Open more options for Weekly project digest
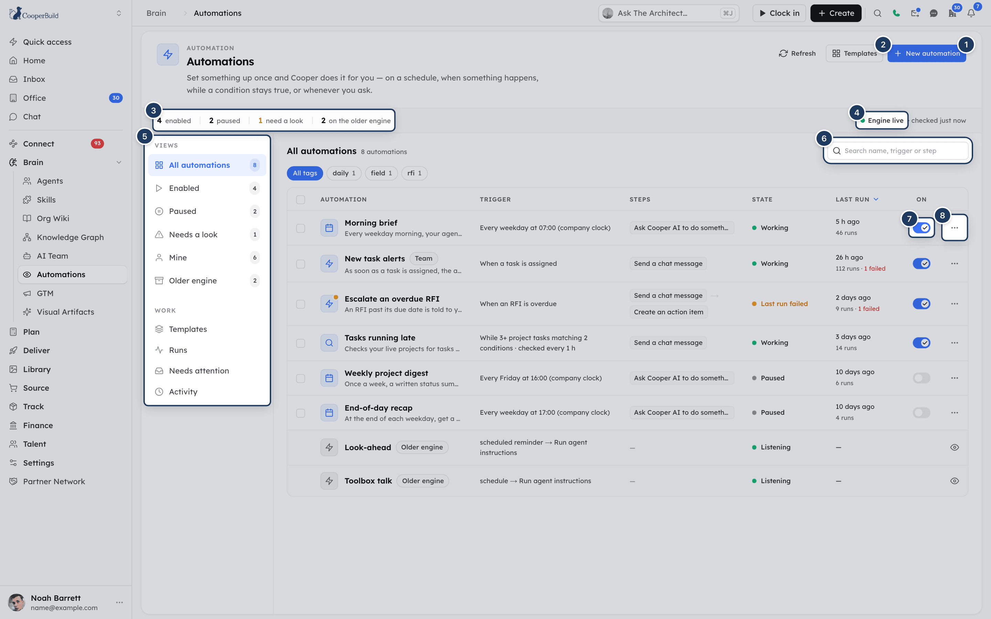The height and width of the screenshot is (619, 991). click(x=955, y=378)
